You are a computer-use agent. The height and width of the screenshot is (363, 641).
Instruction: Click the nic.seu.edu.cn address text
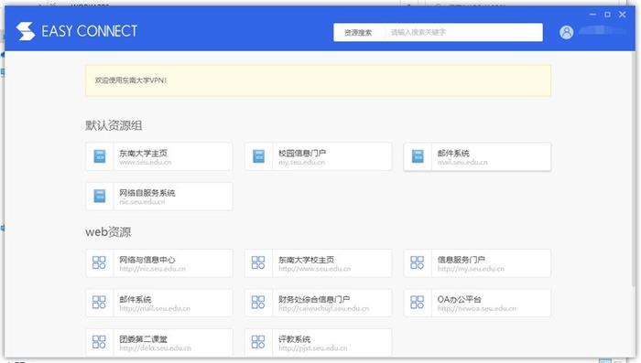pyautogui.click(x=142, y=202)
